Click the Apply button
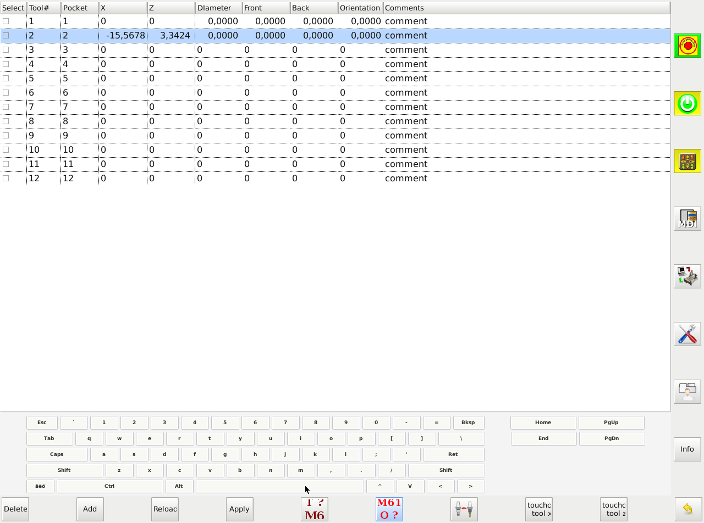 [x=240, y=509]
